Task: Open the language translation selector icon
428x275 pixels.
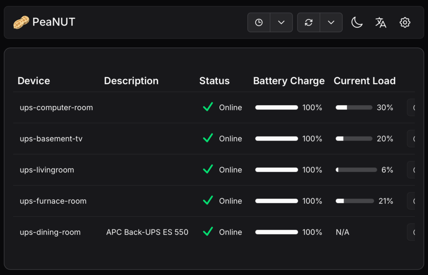Action: click(x=380, y=23)
